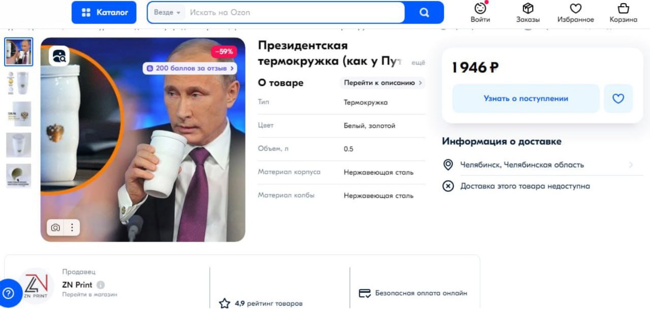The height and width of the screenshot is (313, 650).
Task: Focus the Искать на Ozon search field
Action: [295, 12]
